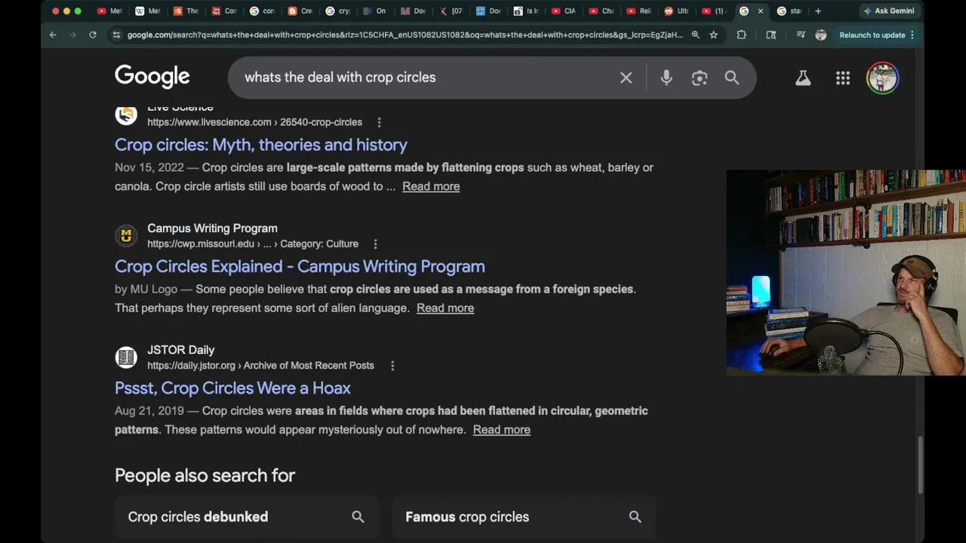Click the JSTOR Daily favicon
Viewport: 966px width, 543px height.
126,357
